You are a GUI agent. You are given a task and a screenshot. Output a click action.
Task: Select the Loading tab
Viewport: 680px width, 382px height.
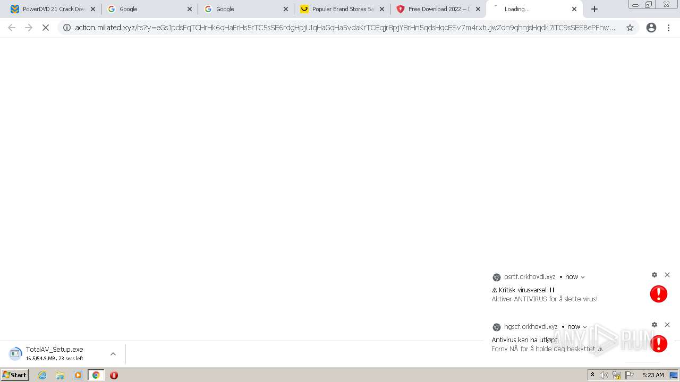[x=534, y=9]
